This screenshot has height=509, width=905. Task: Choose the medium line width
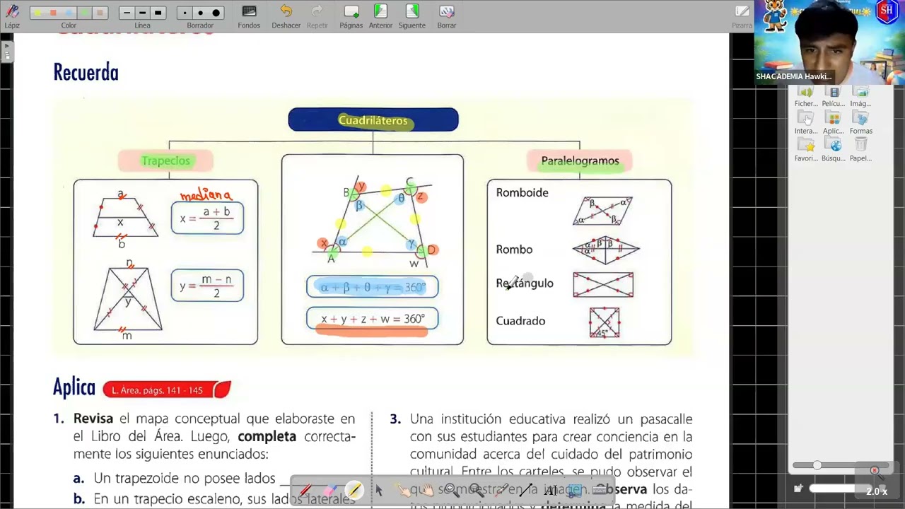click(142, 13)
